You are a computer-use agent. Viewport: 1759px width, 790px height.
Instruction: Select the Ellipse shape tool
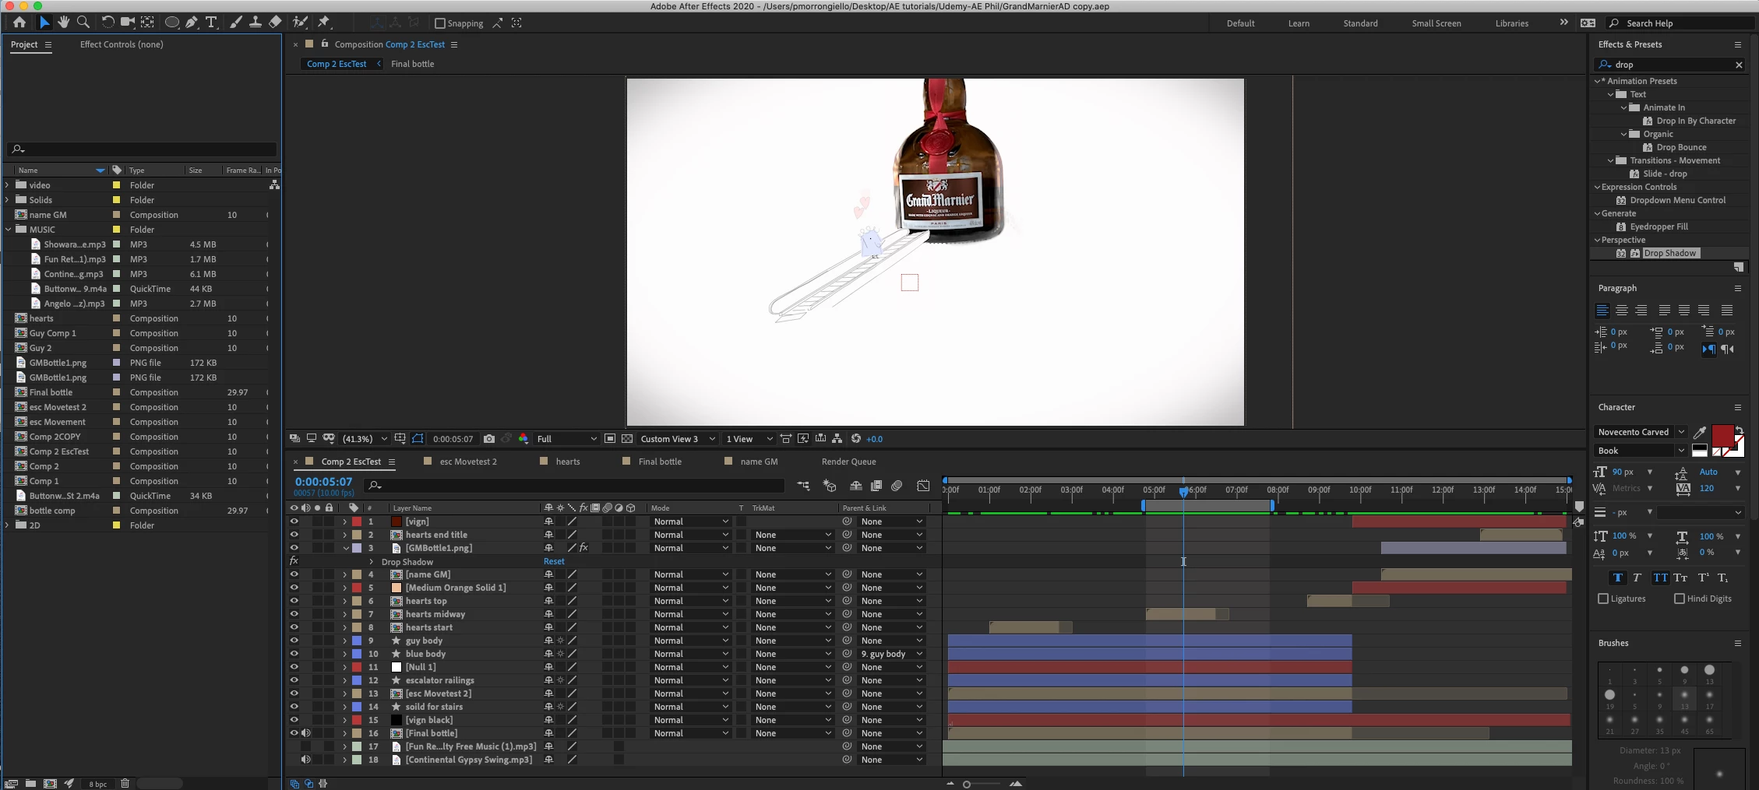pos(172,23)
